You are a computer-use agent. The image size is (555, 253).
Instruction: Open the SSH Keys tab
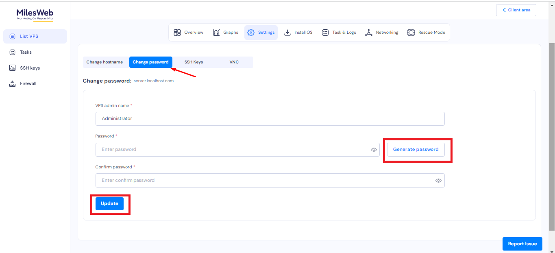[x=194, y=62]
